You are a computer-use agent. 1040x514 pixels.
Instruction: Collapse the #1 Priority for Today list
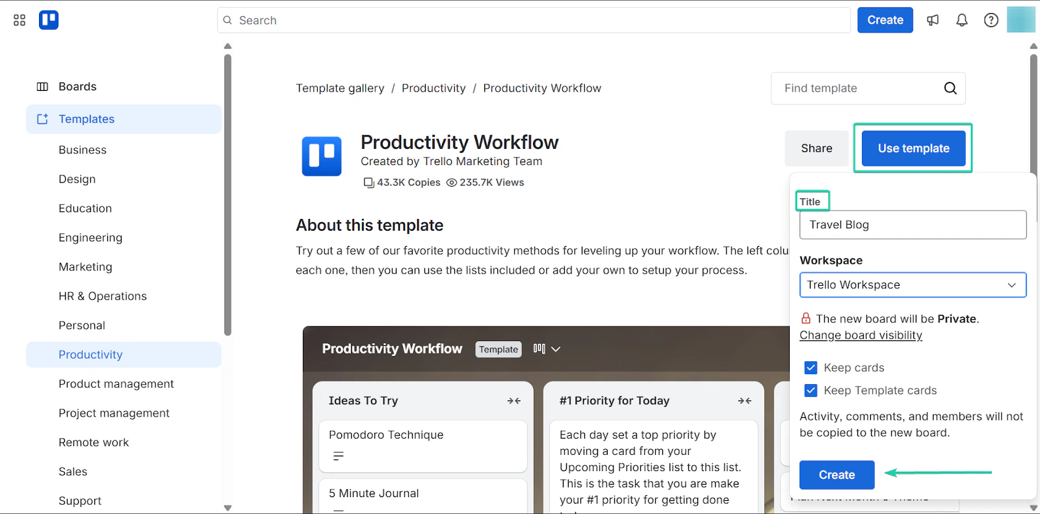point(745,401)
